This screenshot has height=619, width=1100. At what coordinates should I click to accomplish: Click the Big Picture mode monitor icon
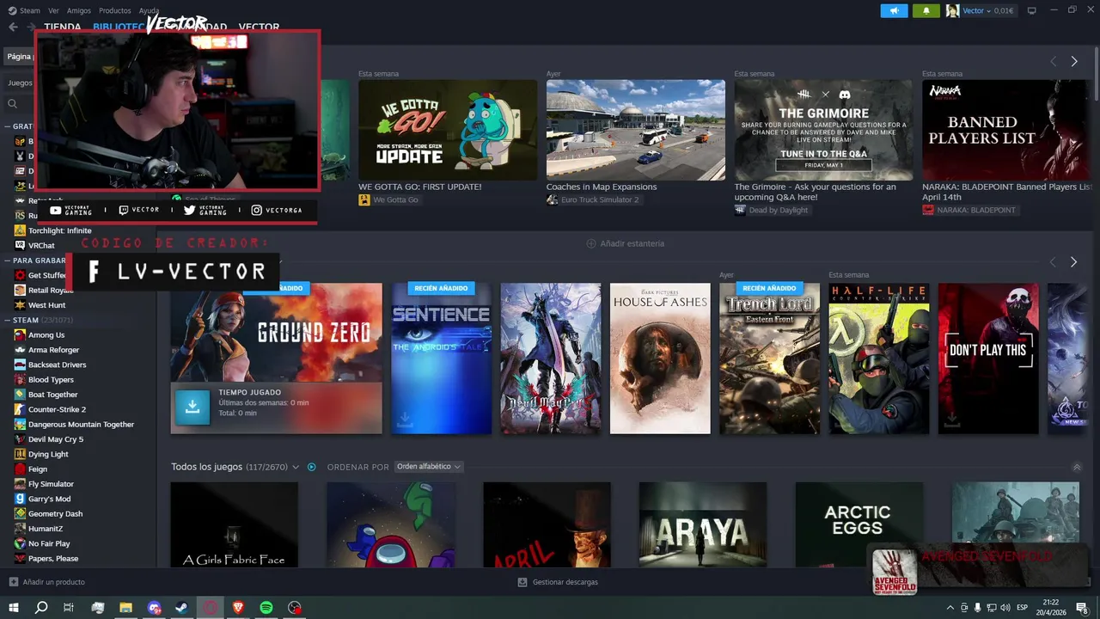pyautogui.click(x=1031, y=10)
